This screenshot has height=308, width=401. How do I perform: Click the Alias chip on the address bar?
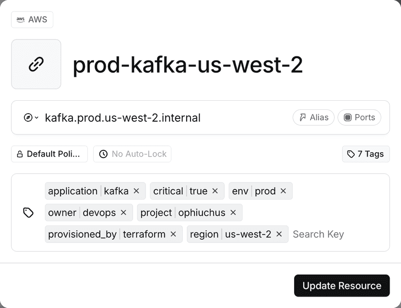click(313, 117)
